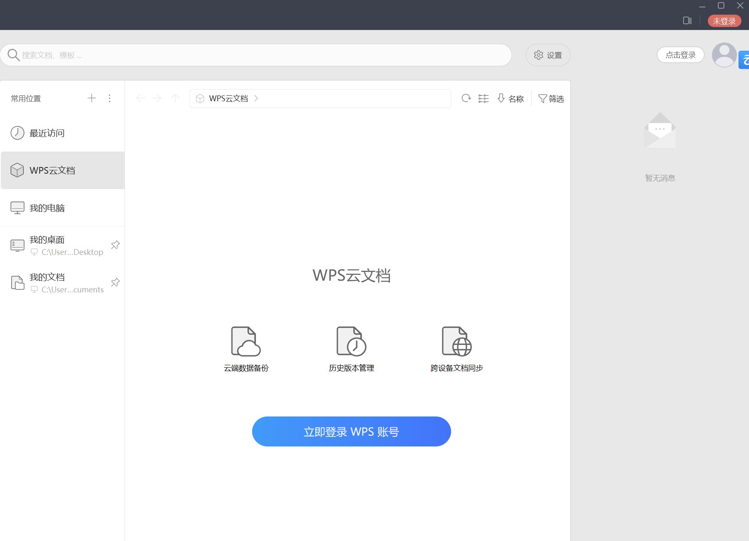Open the 筛选 filter options

click(551, 98)
